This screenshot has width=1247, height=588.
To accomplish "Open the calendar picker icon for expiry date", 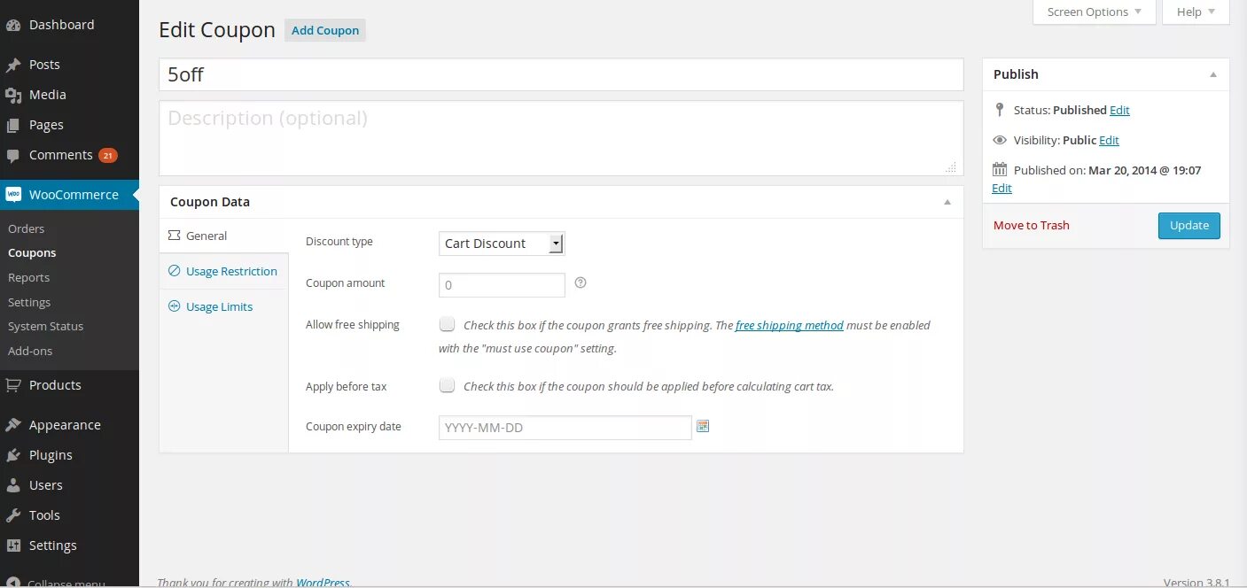I will (x=703, y=426).
